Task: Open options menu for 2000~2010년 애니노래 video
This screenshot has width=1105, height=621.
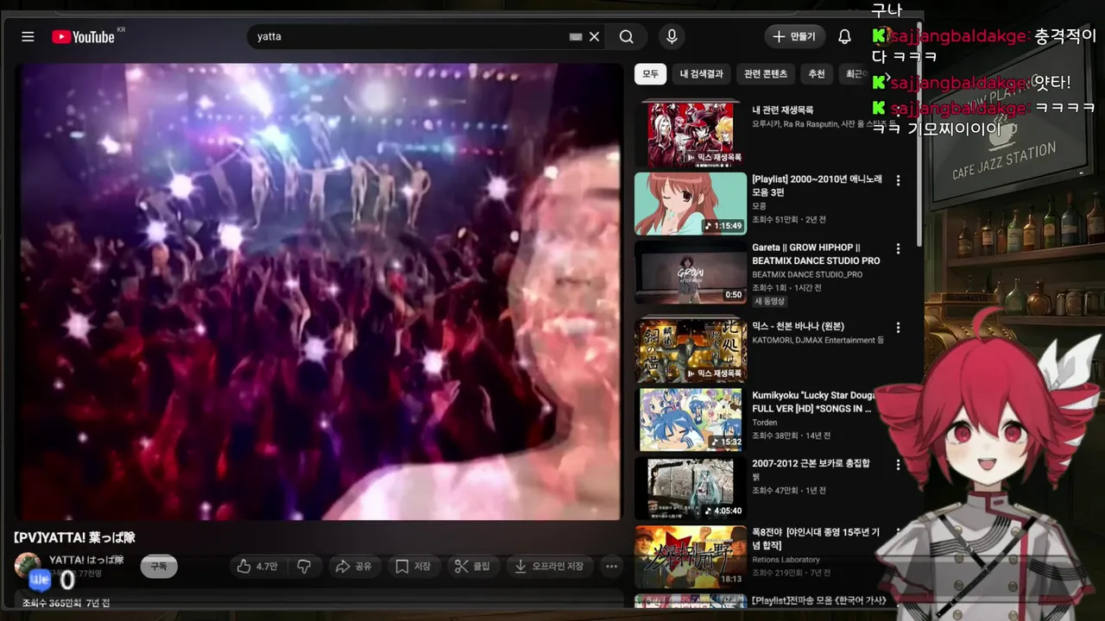Action: [x=898, y=180]
